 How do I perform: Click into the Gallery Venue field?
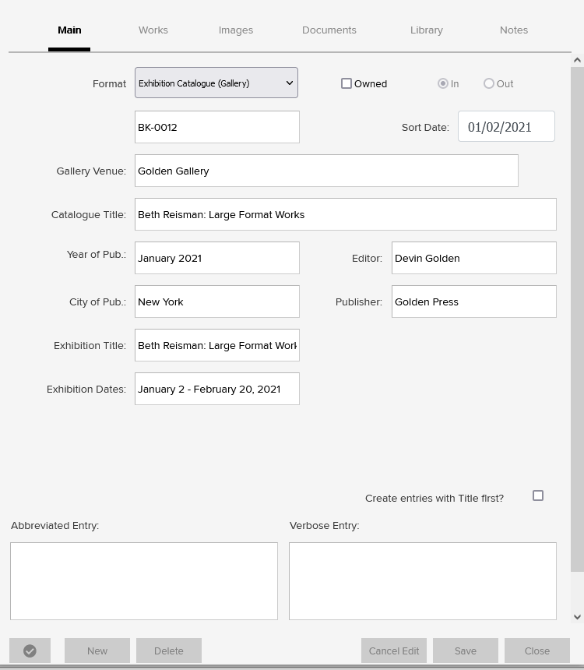point(326,171)
